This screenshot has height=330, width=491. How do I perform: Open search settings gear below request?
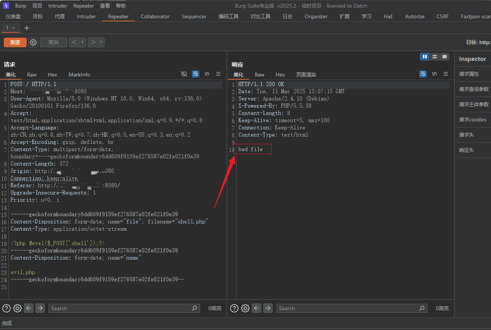coord(17,308)
